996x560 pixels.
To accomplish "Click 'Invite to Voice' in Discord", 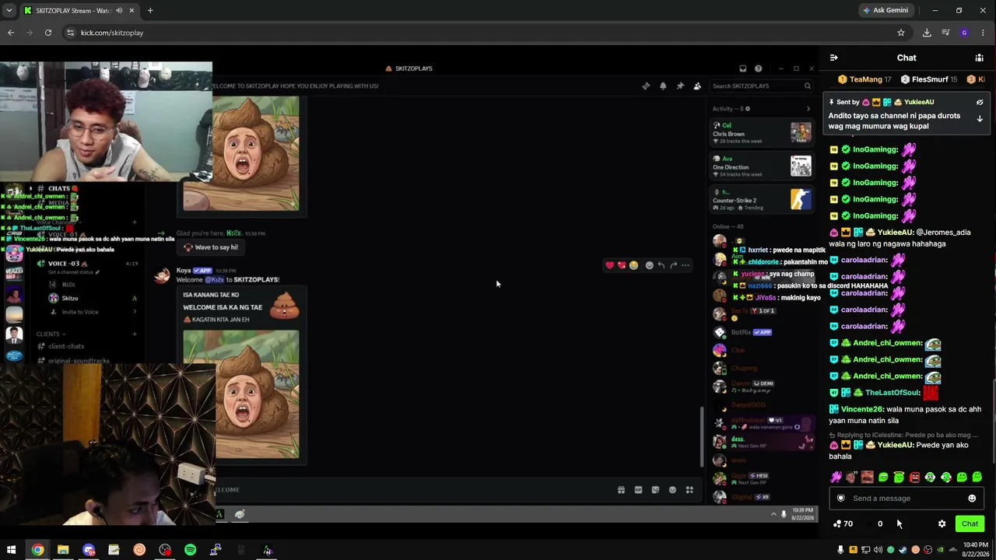I will [x=79, y=312].
